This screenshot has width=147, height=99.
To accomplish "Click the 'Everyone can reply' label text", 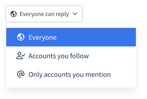I will tap(44, 14).
